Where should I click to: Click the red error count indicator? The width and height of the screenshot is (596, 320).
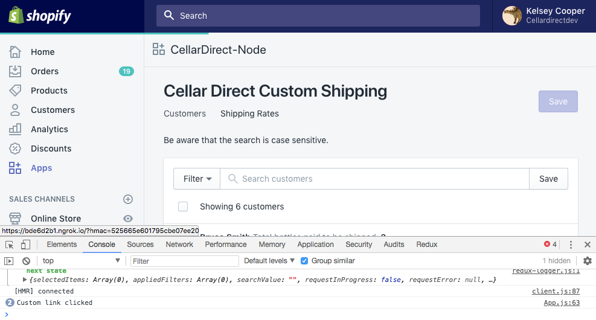(x=550, y=245)
